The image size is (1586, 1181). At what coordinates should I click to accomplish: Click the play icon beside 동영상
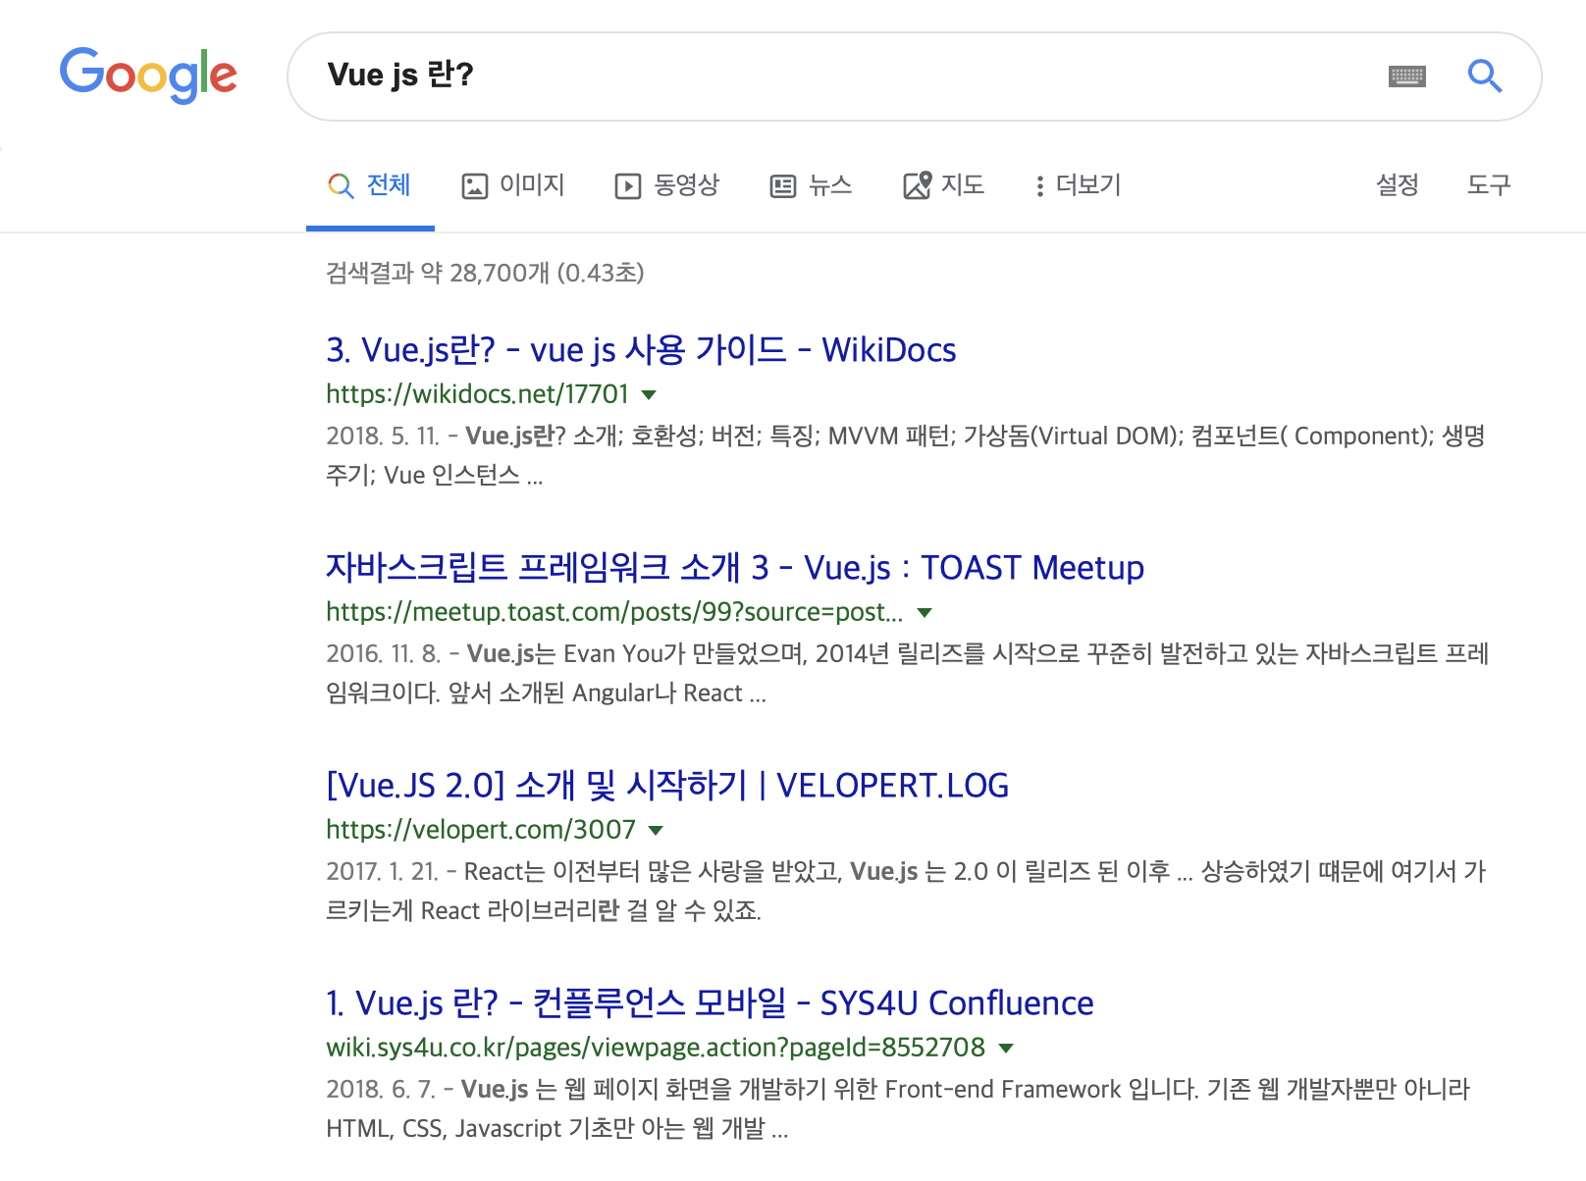[628, 185]
